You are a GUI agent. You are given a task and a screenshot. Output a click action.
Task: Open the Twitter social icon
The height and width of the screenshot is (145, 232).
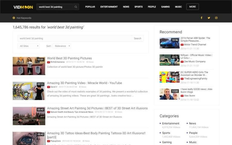click(209, 18)
